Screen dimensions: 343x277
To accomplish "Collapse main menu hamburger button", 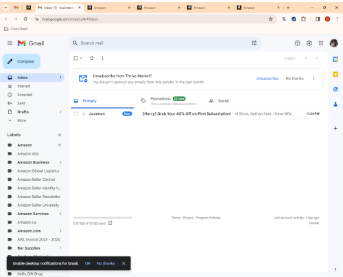I will tap(10, 43).
